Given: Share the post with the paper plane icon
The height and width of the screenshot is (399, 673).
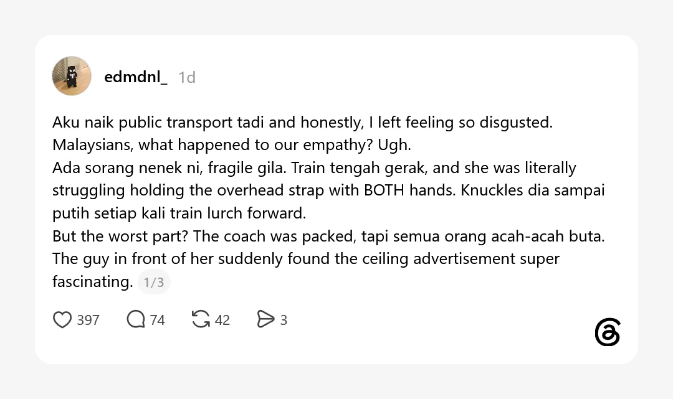Looking at the screenshot, I should (265, 319).
